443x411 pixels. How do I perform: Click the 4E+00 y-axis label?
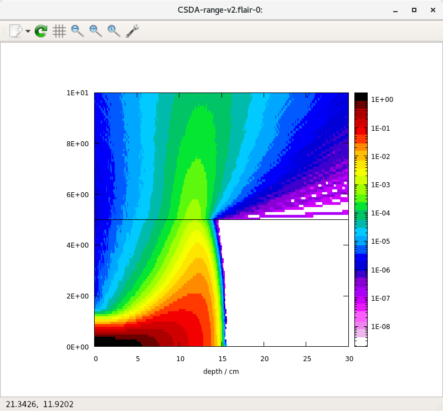tap(78, 245)
